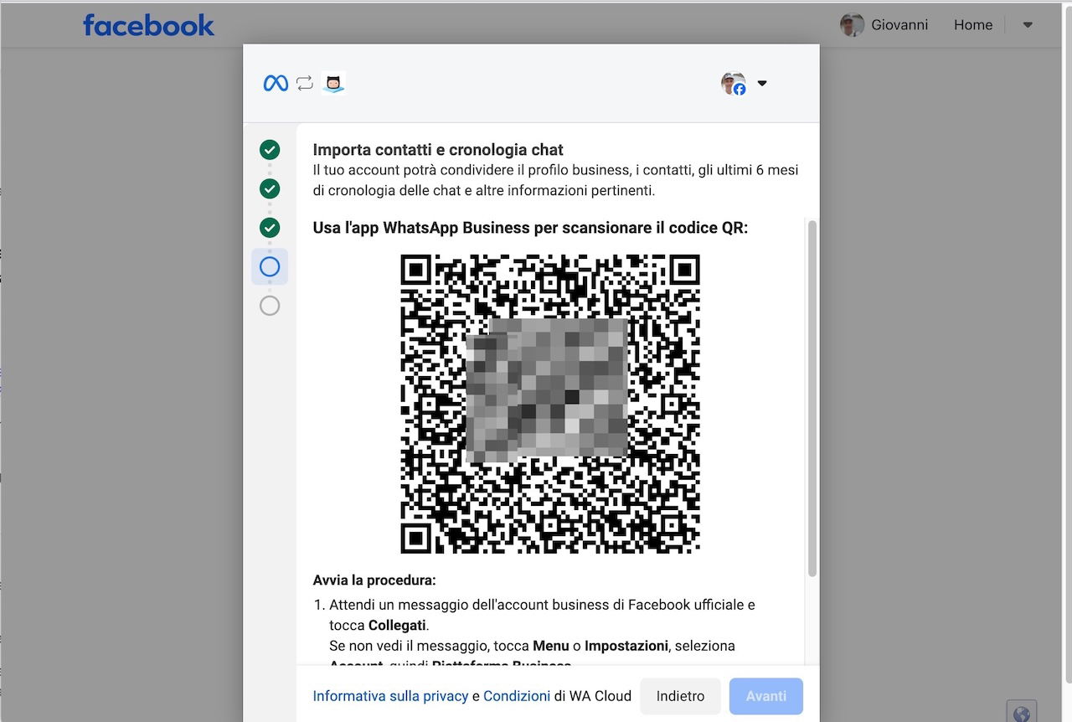1072x722 pixels.
Task: Open the account switcher dropdown in the dialog
Action: click(762, 83)
